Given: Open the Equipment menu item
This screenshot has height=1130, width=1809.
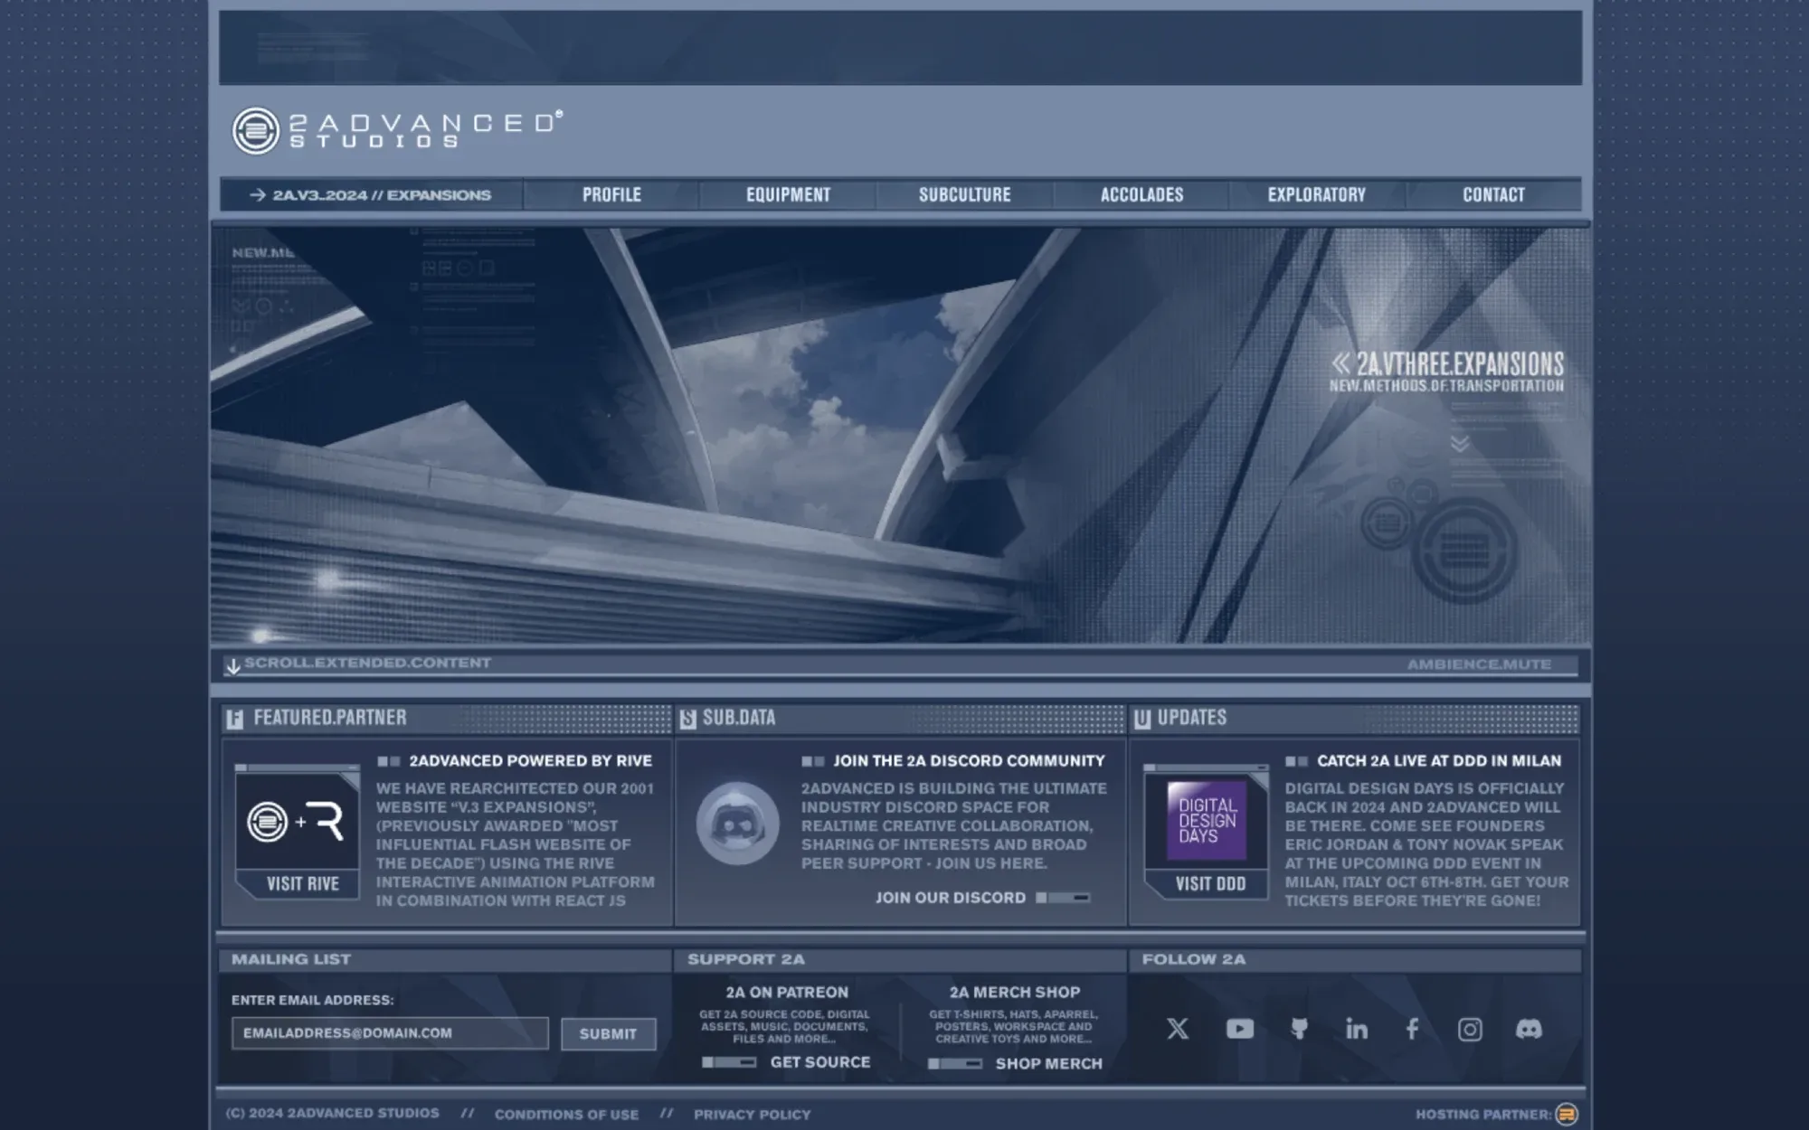Looking at the screenshot, I should point(788,194).
